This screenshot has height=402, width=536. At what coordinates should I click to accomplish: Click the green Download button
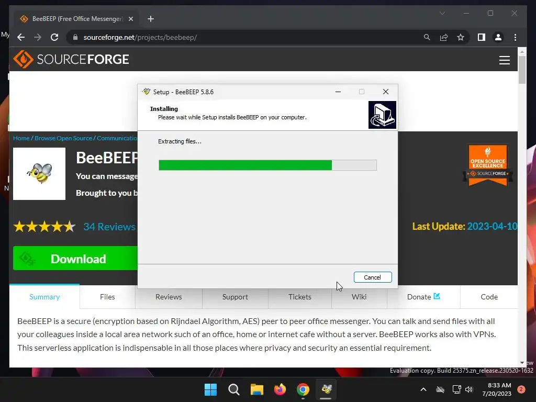click(75, 259)
